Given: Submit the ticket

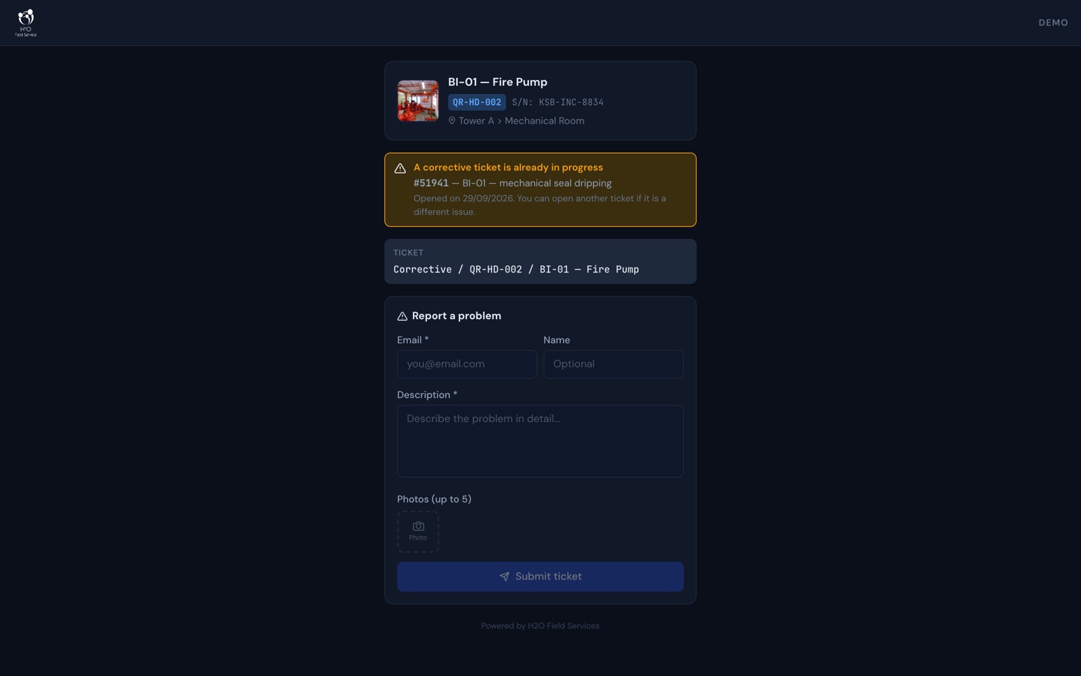Looking at the screenshot, I should (x=540, y=577).
